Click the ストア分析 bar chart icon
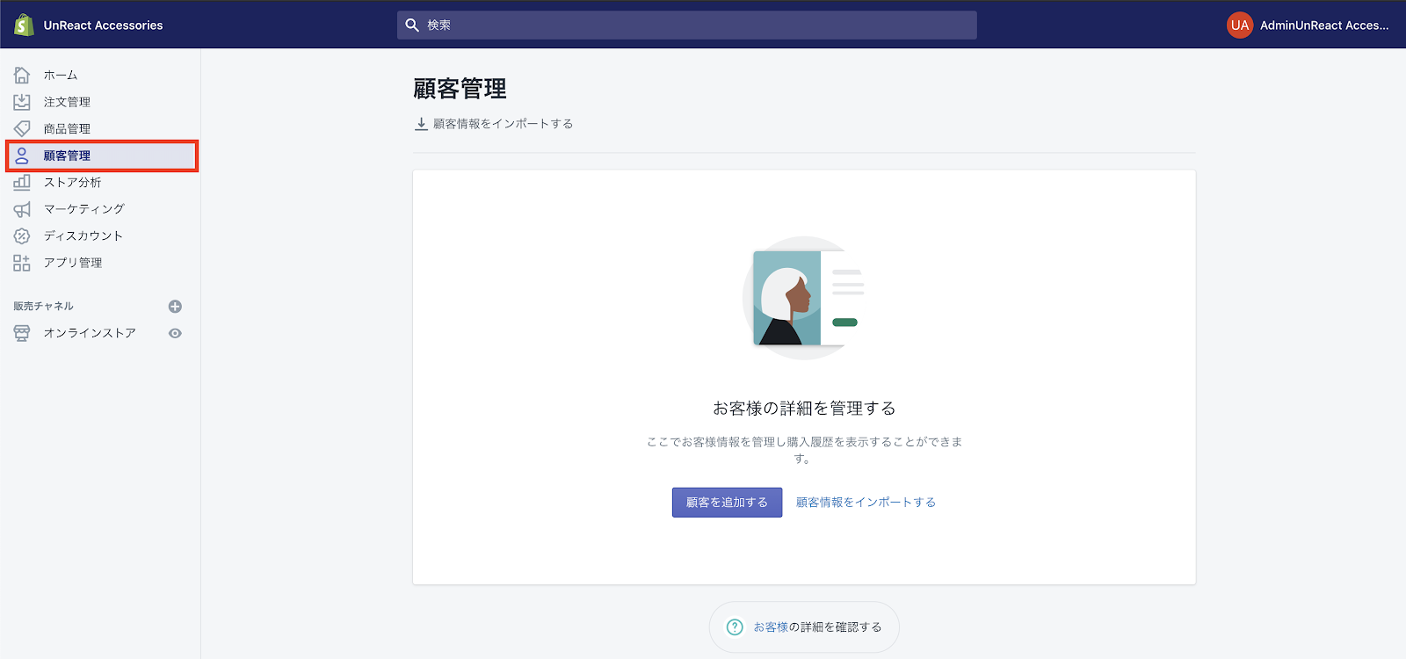 22,183
